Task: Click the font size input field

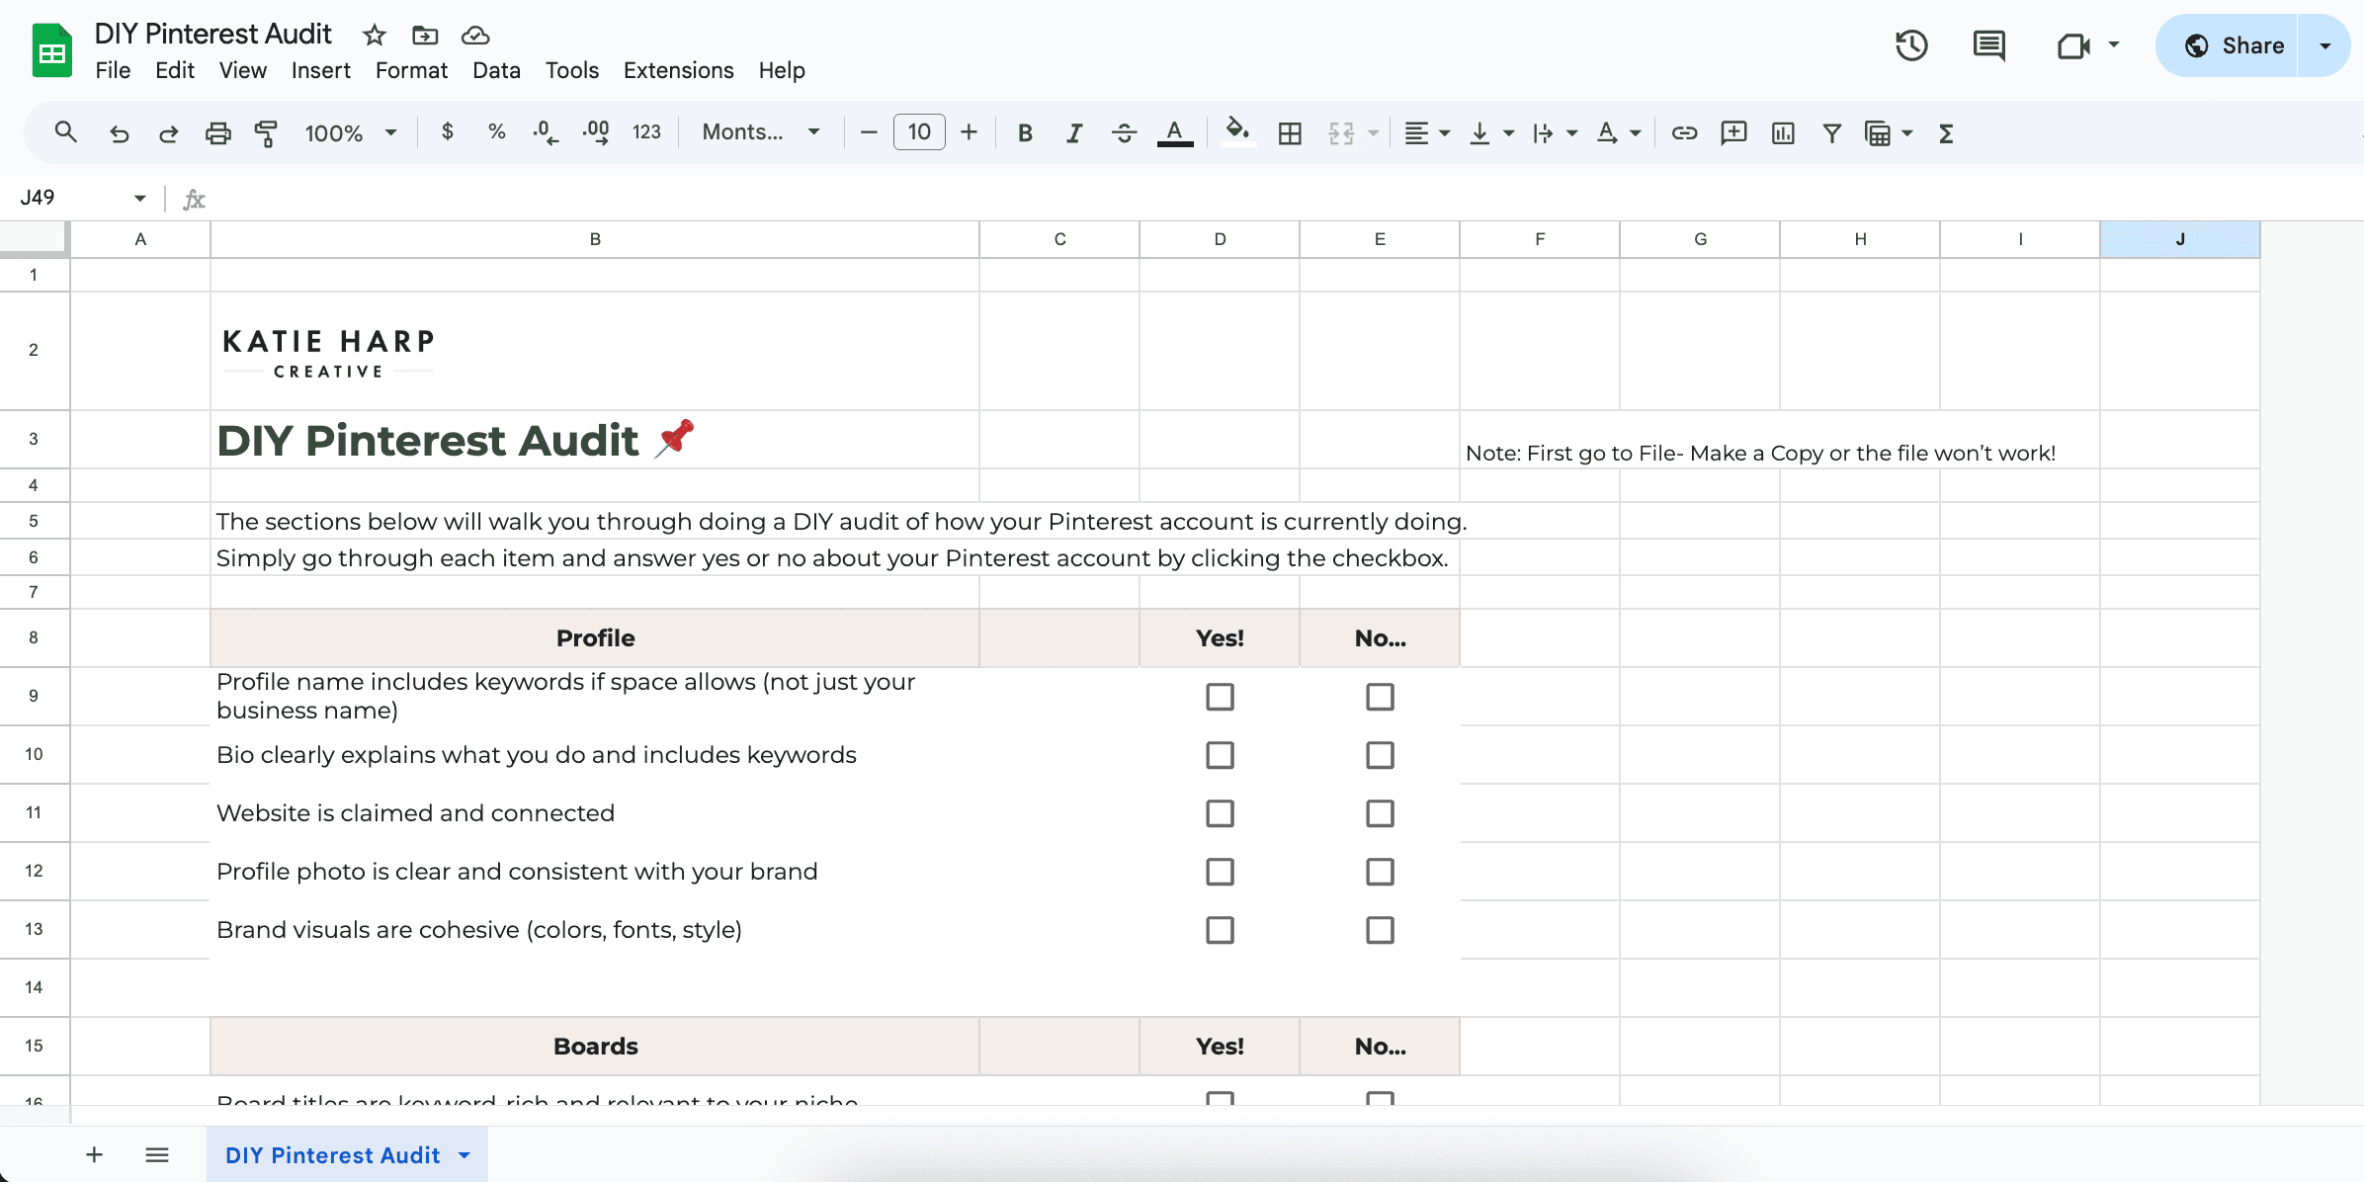Action: click(919, 132)
